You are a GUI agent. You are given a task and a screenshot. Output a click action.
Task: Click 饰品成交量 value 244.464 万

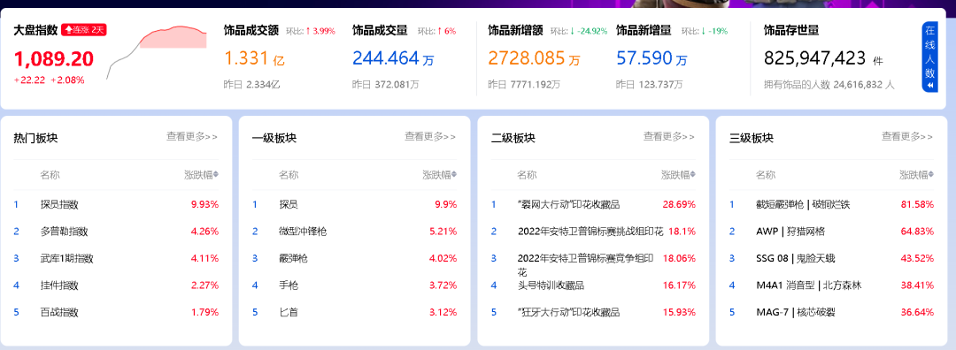click(393, 58)
